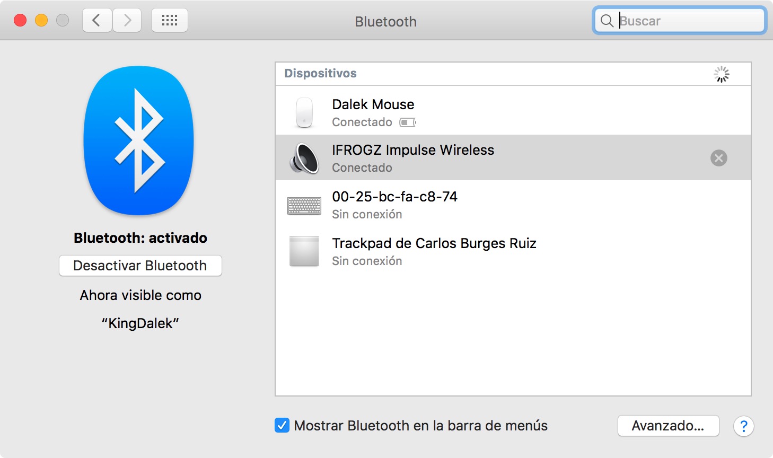
Task: Click Sin conexión under Trackpad de Carlos
Action: (367, 261)
